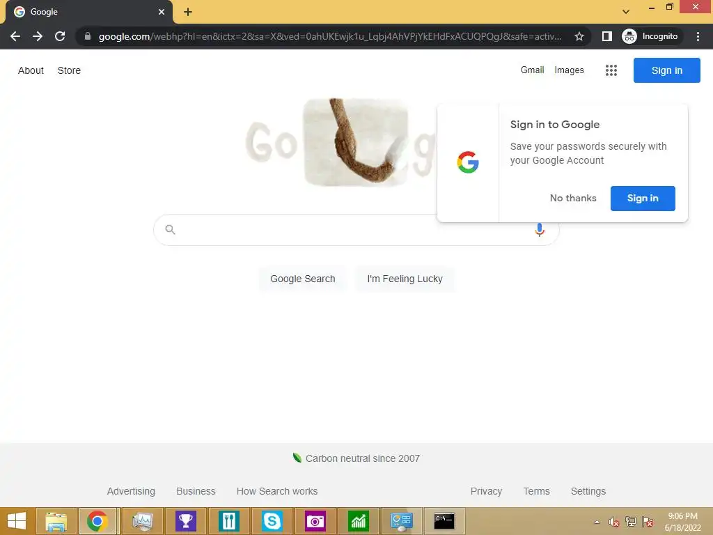The image size is (713, 535).
Task: Click the Google doodle image
Action: (x=341, y=142)
